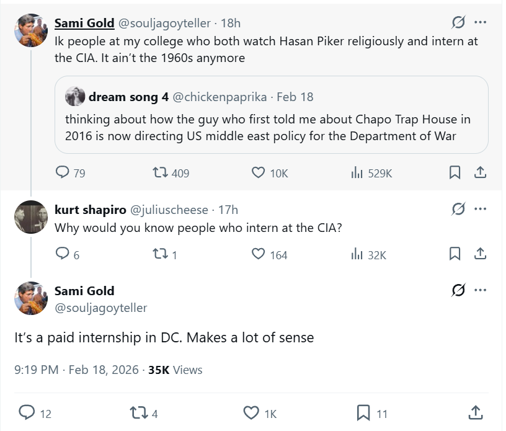Open the 9:19 PM Feb 18, 2026 timestamp
This screenshot has width=506, height=431.
tap(76, 370)
